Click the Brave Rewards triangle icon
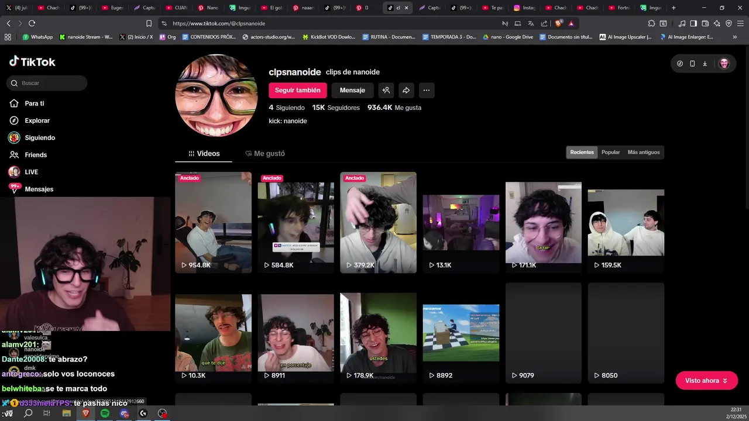749x421 pixels. pos(571,23)
